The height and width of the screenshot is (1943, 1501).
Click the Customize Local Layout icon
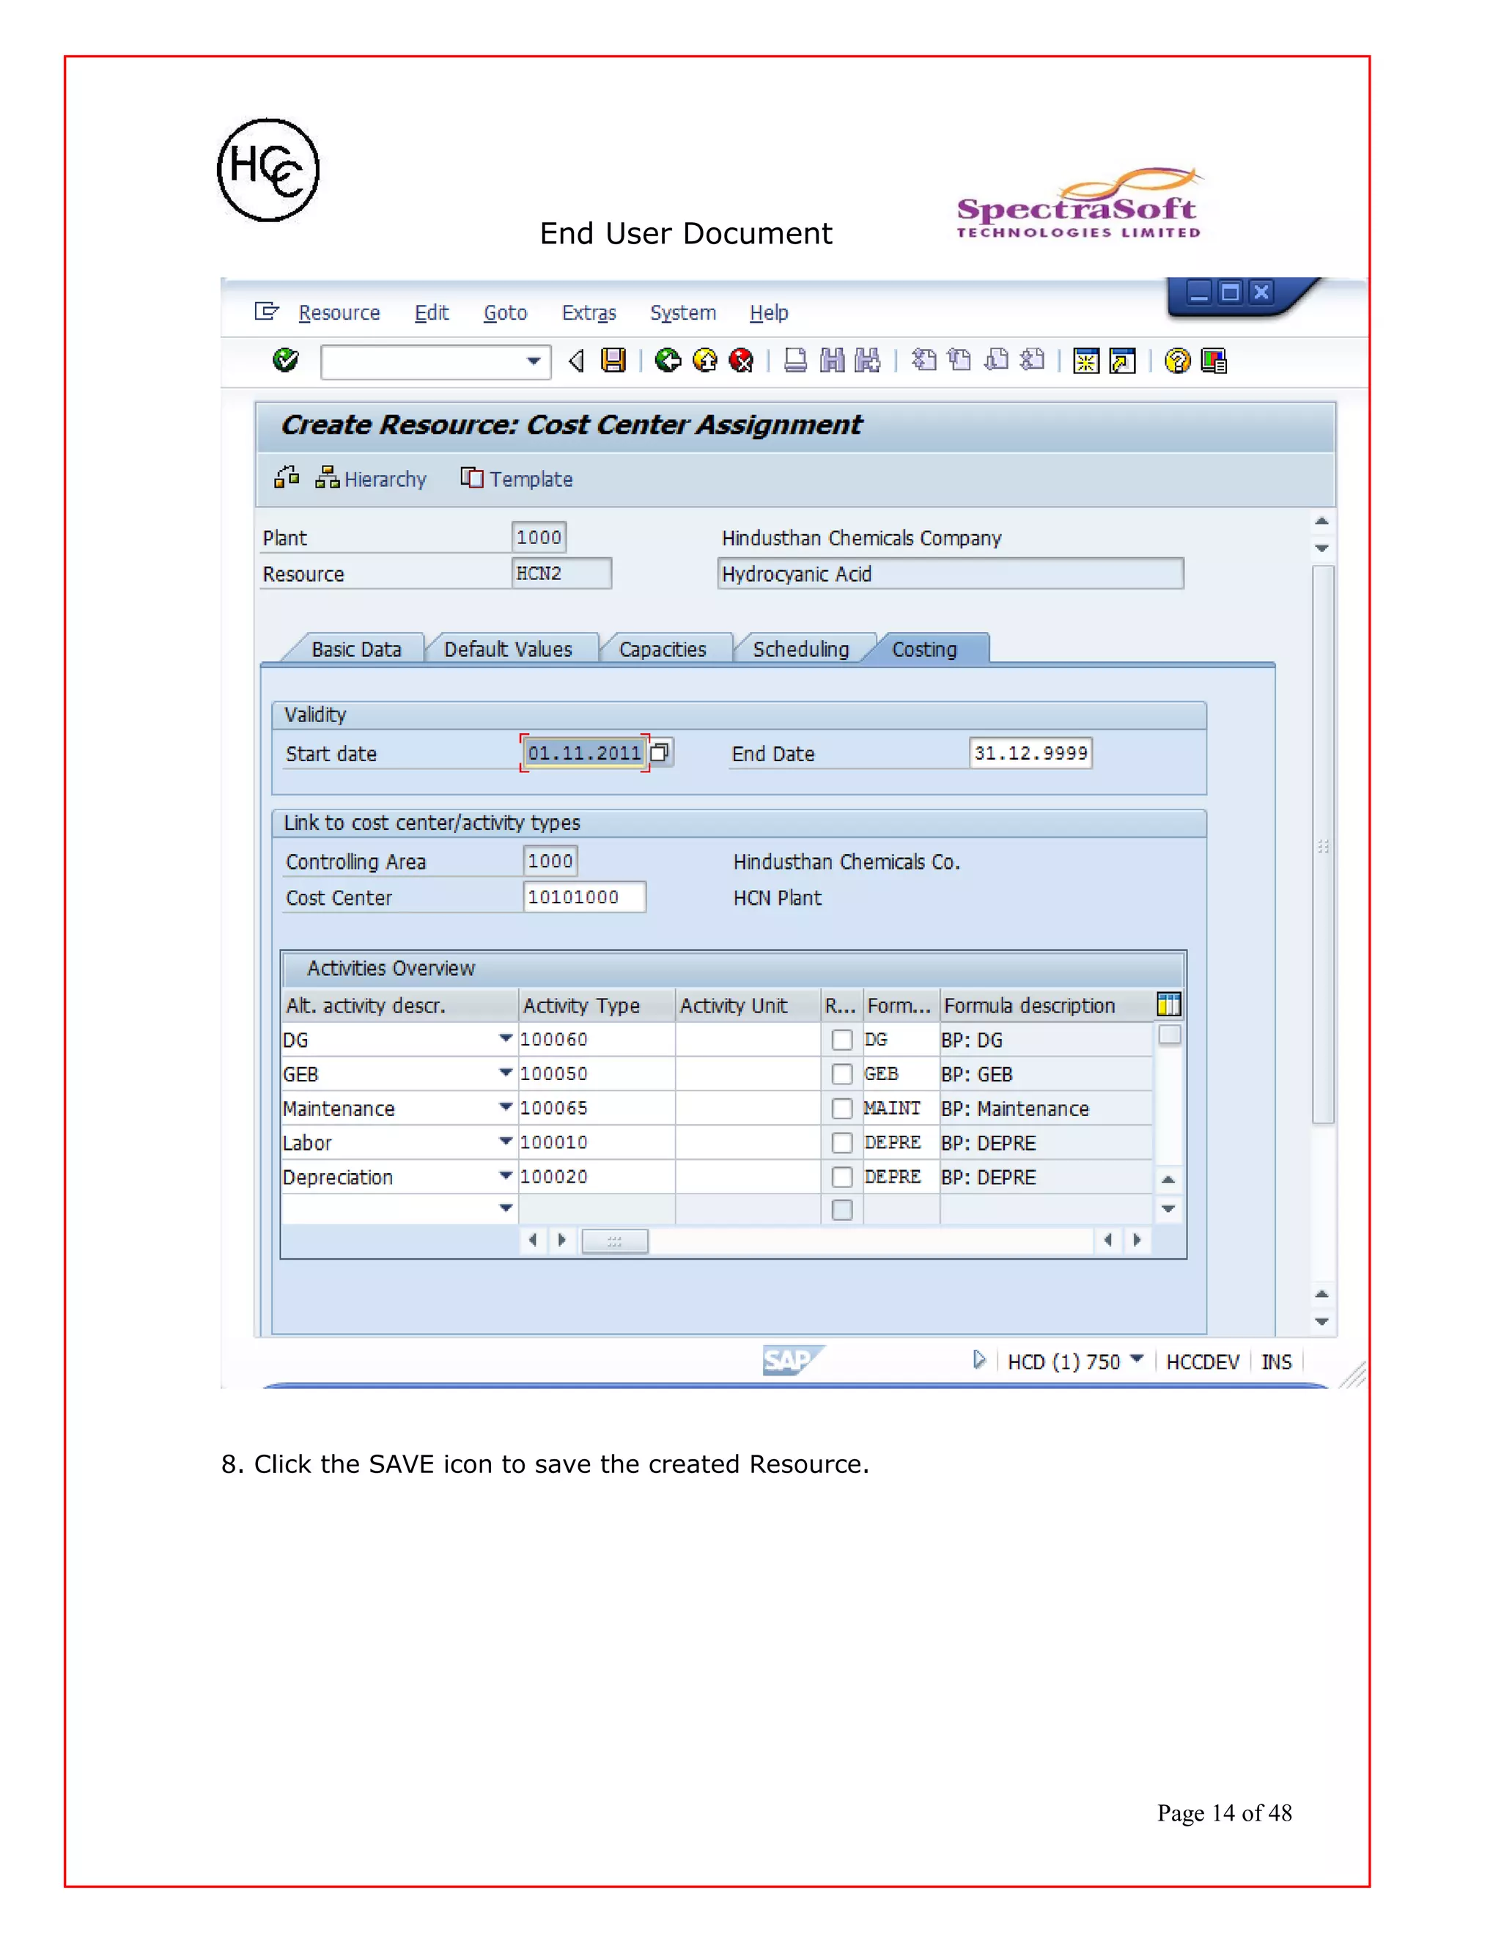[1214, 361]
